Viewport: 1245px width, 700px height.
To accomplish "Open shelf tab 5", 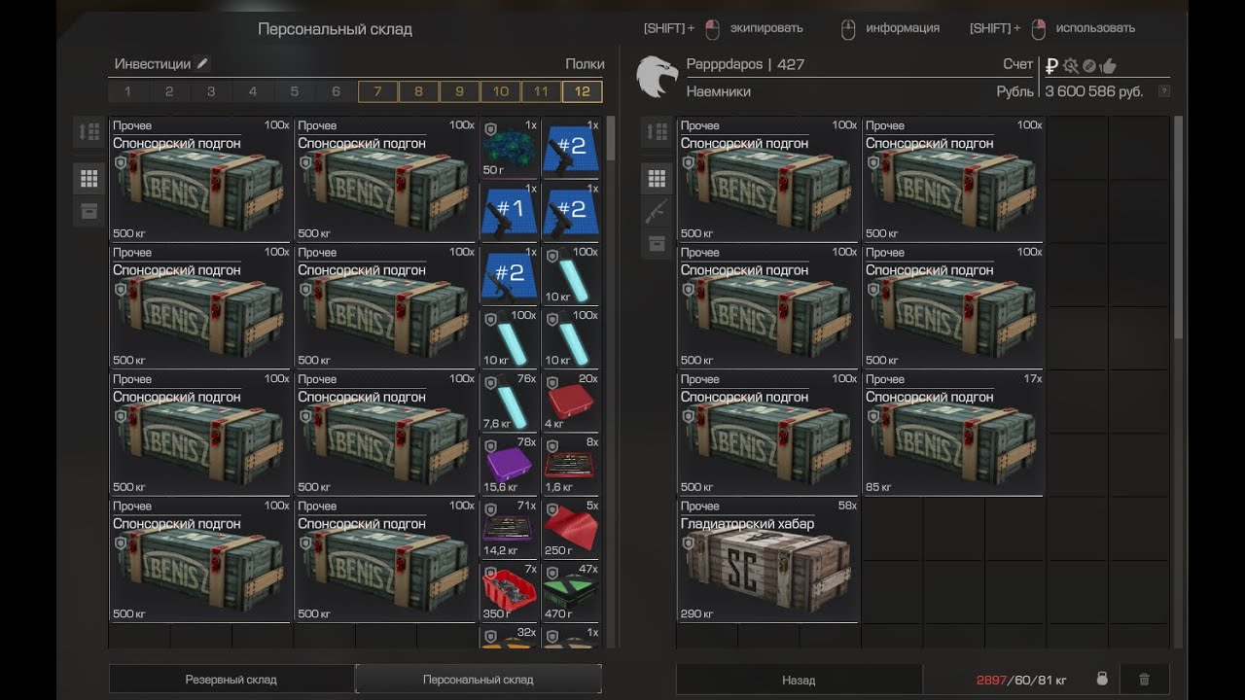I will [295, 91].
